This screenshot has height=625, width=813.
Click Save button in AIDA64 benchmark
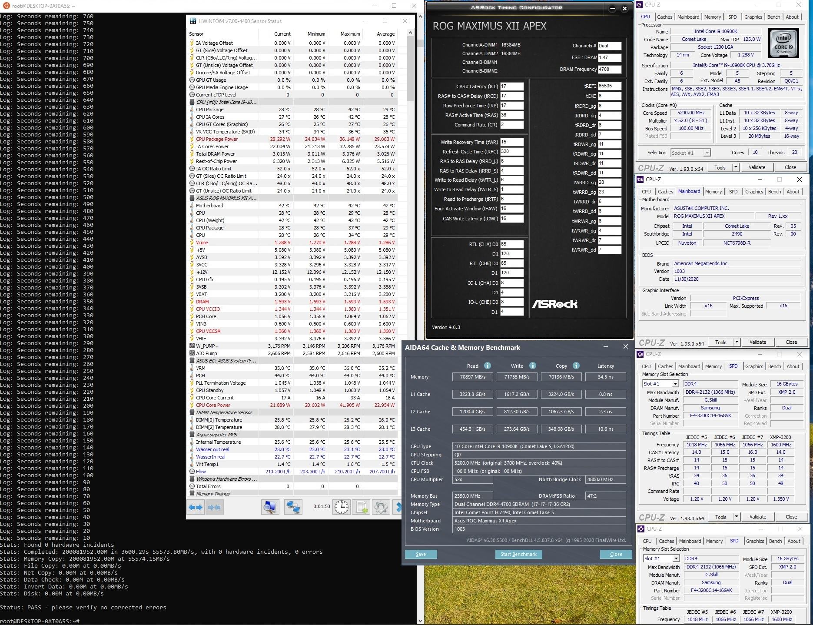(421, 554)
